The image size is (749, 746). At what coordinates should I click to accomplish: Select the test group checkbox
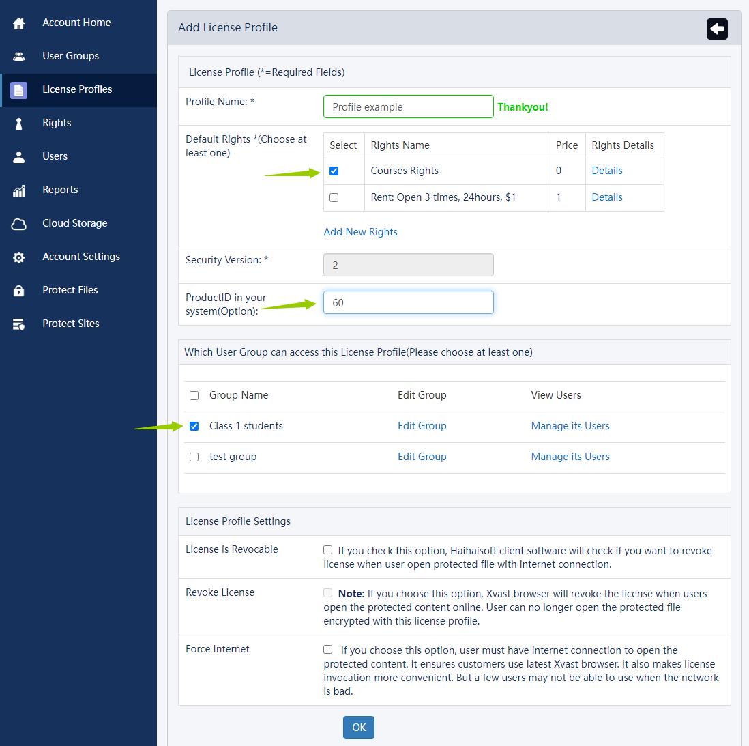pos(194,457)
